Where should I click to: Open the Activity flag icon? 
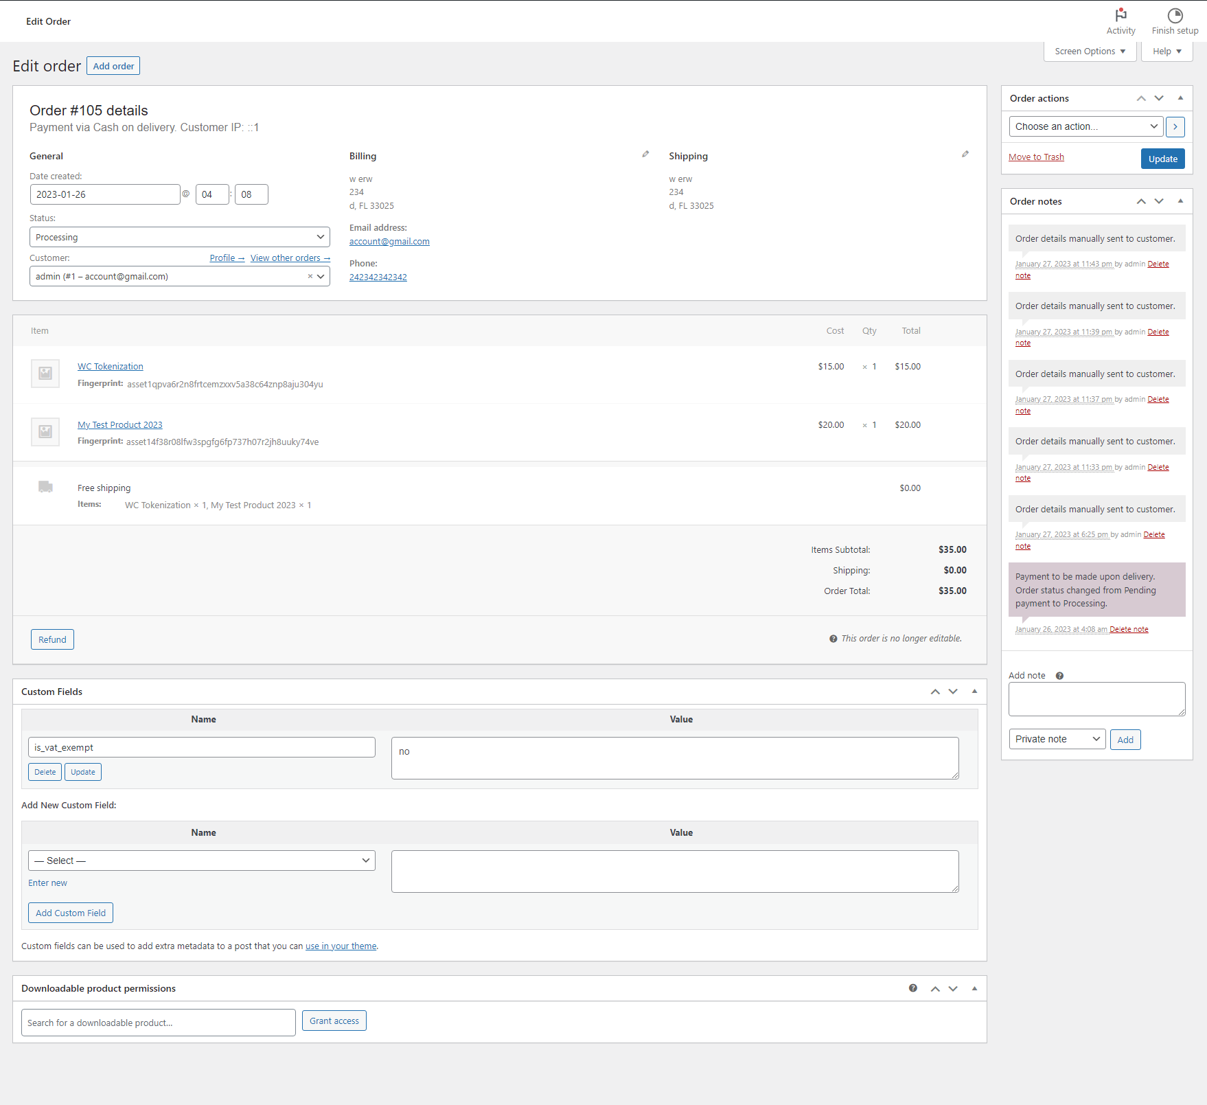tap(1120, 15)
